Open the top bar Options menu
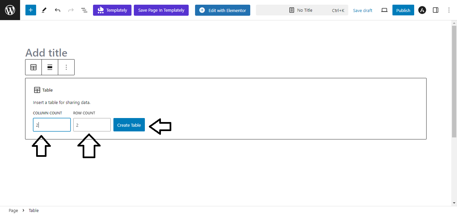 click(449, 10)
